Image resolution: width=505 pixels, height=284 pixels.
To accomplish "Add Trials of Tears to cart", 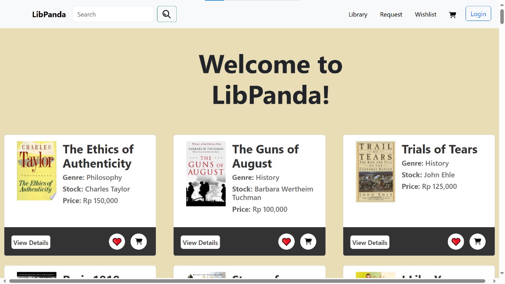I will [x=477, y=241].
